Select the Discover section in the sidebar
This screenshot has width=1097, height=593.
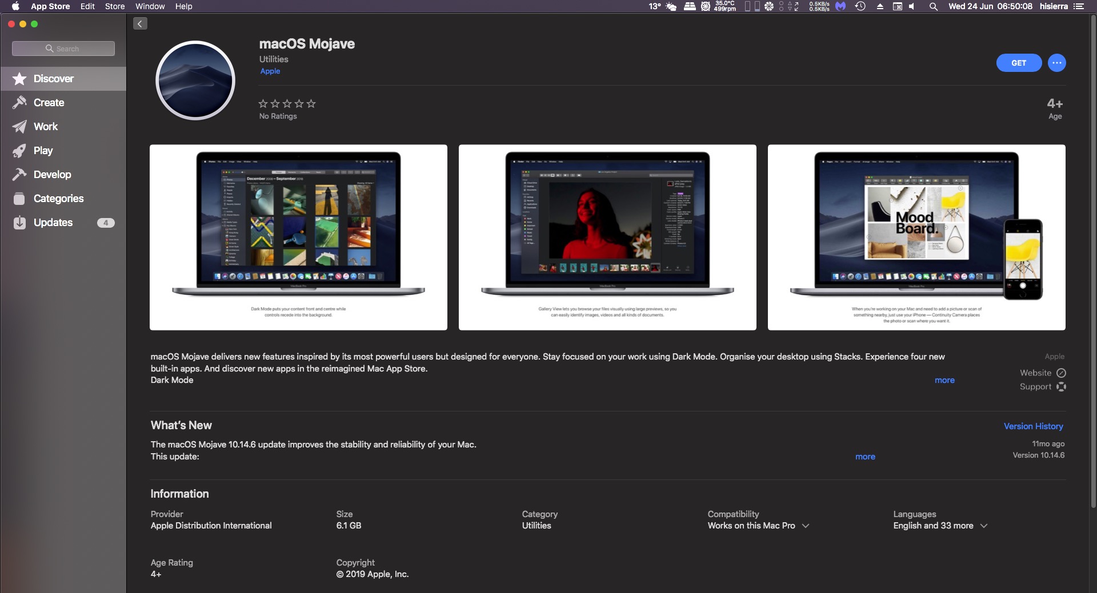[x=54, y=78]
